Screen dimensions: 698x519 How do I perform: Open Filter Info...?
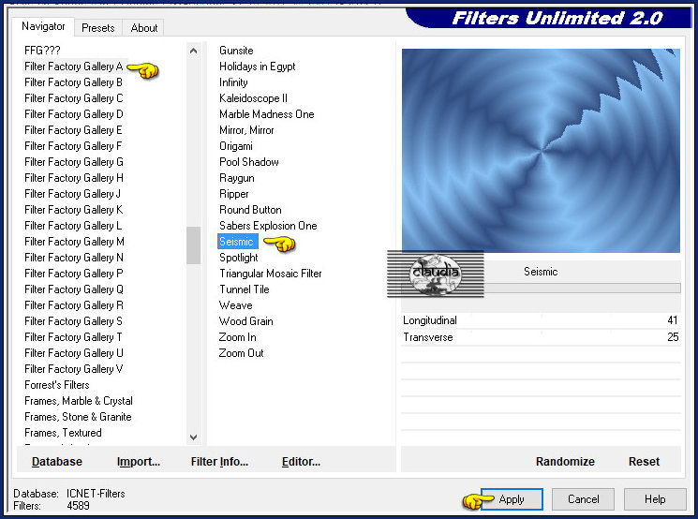219,462
